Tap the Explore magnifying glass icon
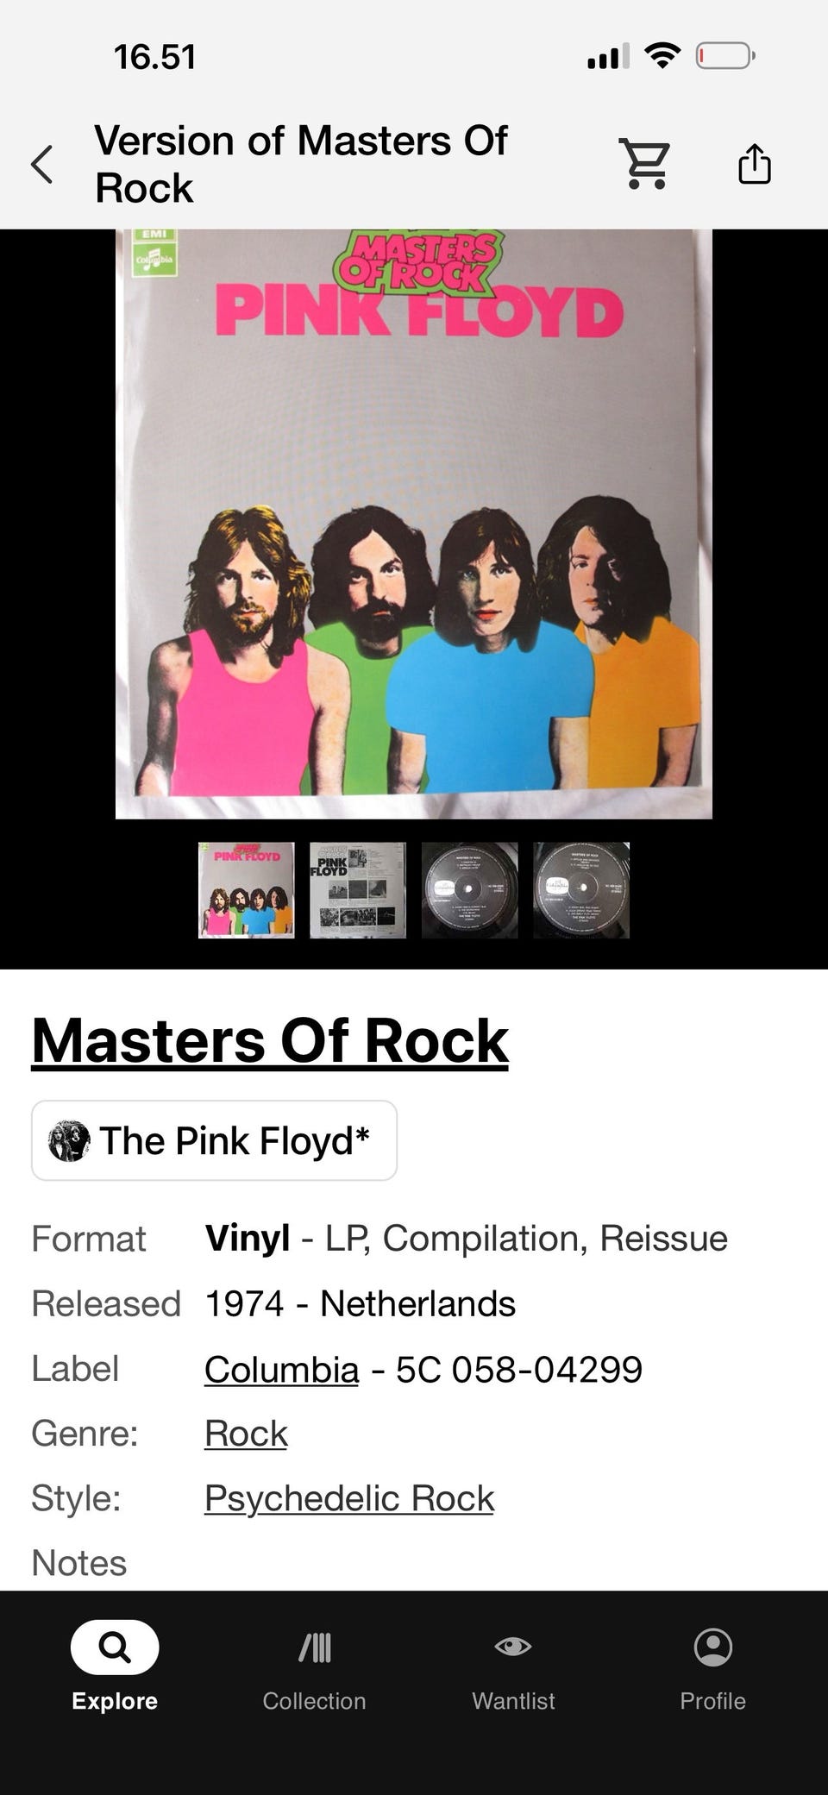This screenshot has width=828, height=1795. click(115, 1648)
